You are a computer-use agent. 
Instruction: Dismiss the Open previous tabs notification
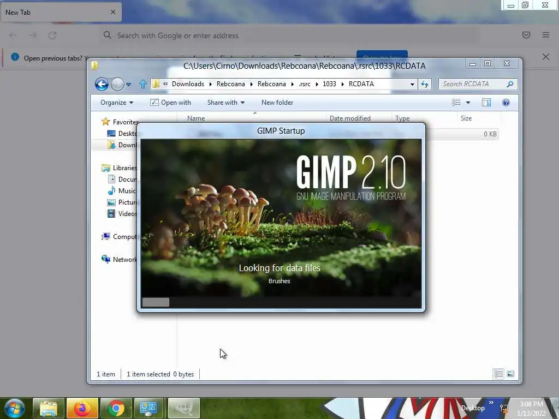coord(545,57)
